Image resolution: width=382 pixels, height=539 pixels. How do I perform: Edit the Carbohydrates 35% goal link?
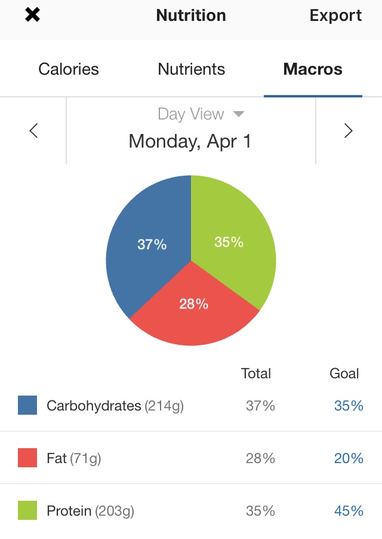[x=349, y=406]
